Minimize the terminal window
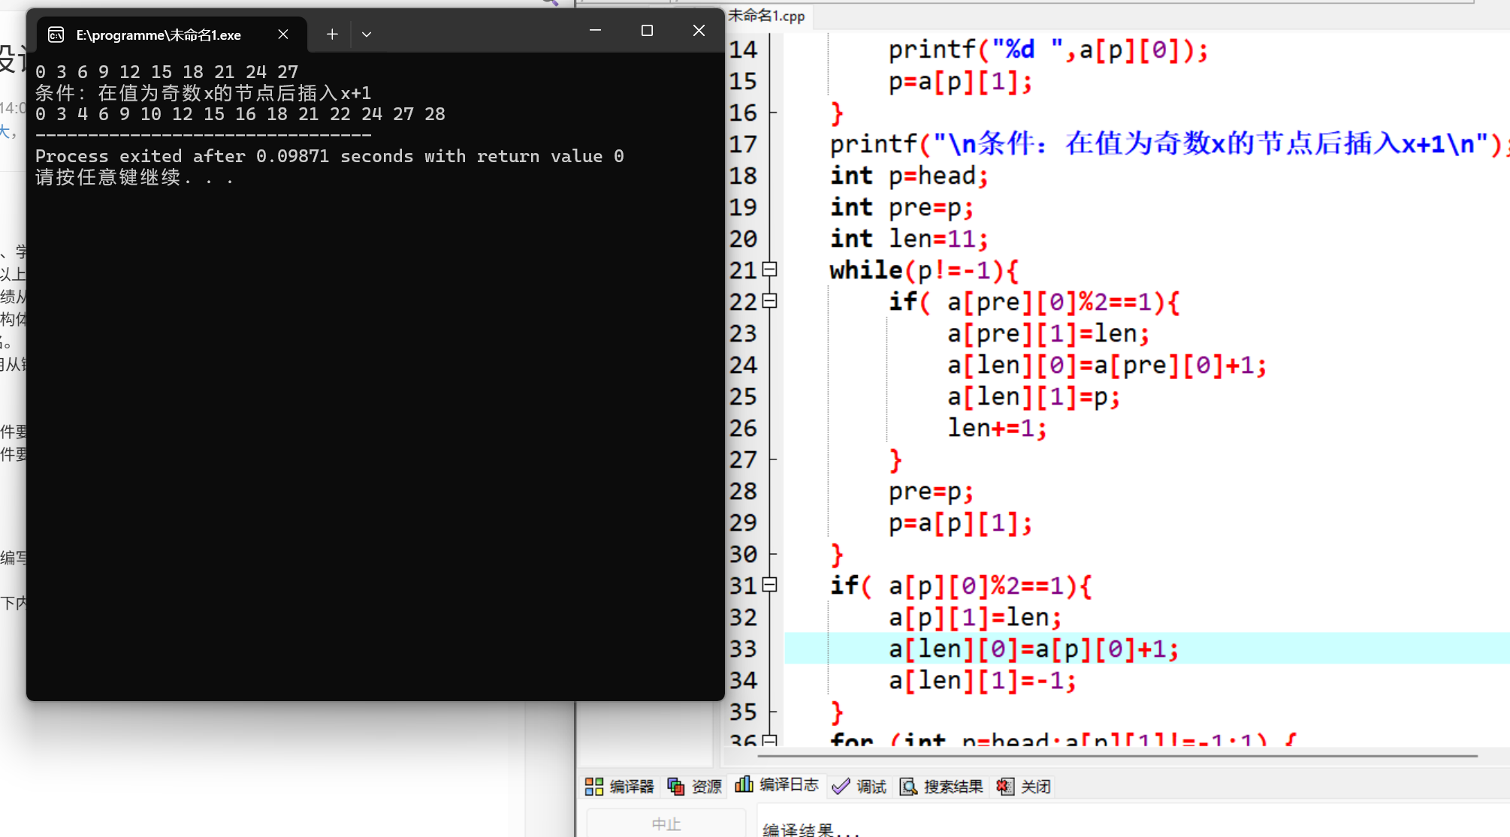The image size is (1510, 837). coord(595,31)
